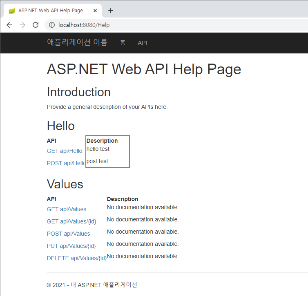Screen dimensions: 308x296
Task: Go to 홈 in the navbar
Action: 123,42
